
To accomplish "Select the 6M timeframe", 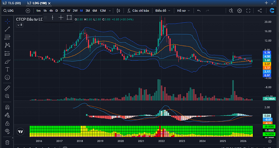I will (95, 10).
